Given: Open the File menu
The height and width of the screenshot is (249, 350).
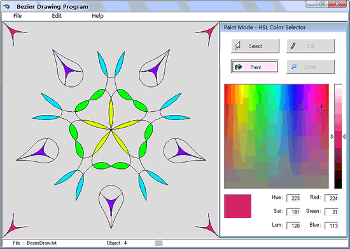Looking at the screenshot, I should [17, 16].
